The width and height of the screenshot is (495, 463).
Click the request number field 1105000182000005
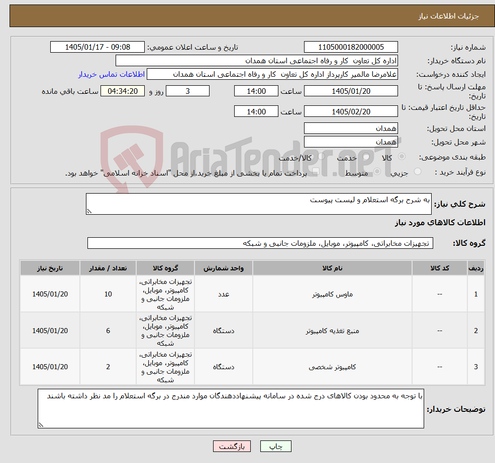point(351,47)
